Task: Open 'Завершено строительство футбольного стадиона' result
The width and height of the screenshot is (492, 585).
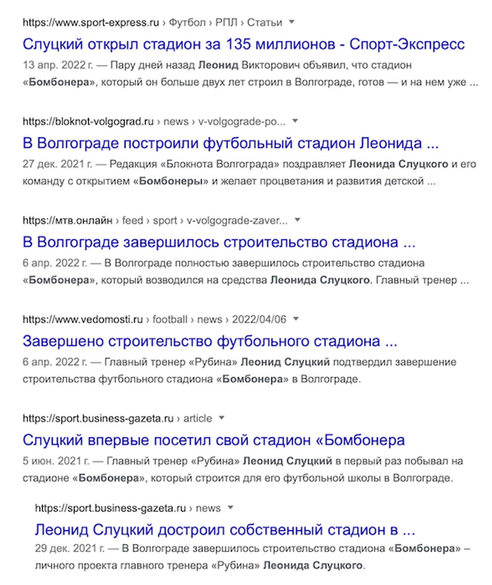Action: [x=210, y=341]
